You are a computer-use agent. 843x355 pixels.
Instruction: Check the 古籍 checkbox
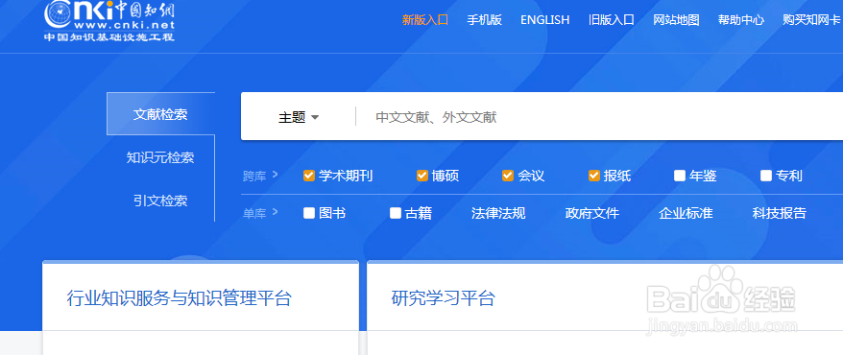coord(396,213)
